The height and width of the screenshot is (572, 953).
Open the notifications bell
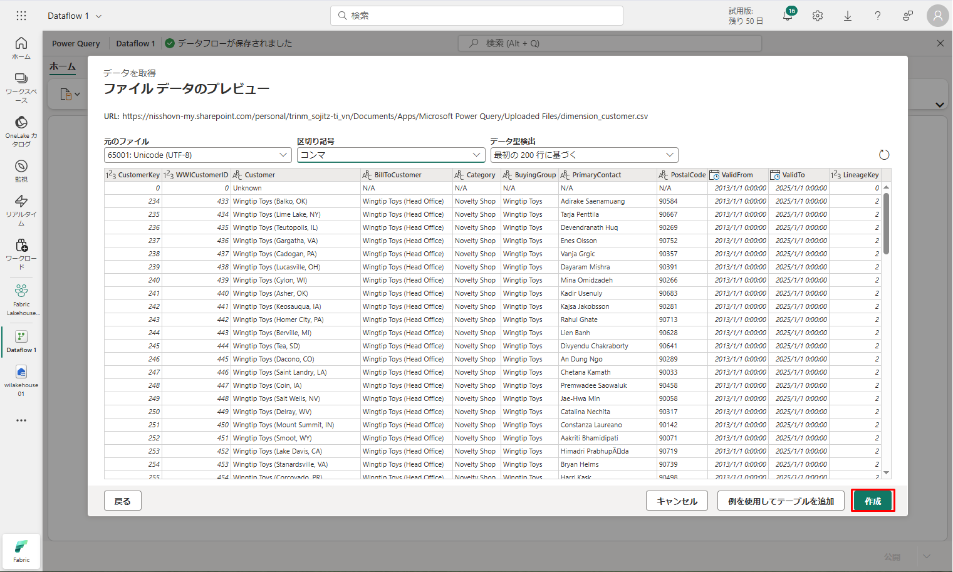tap(788, 16)
